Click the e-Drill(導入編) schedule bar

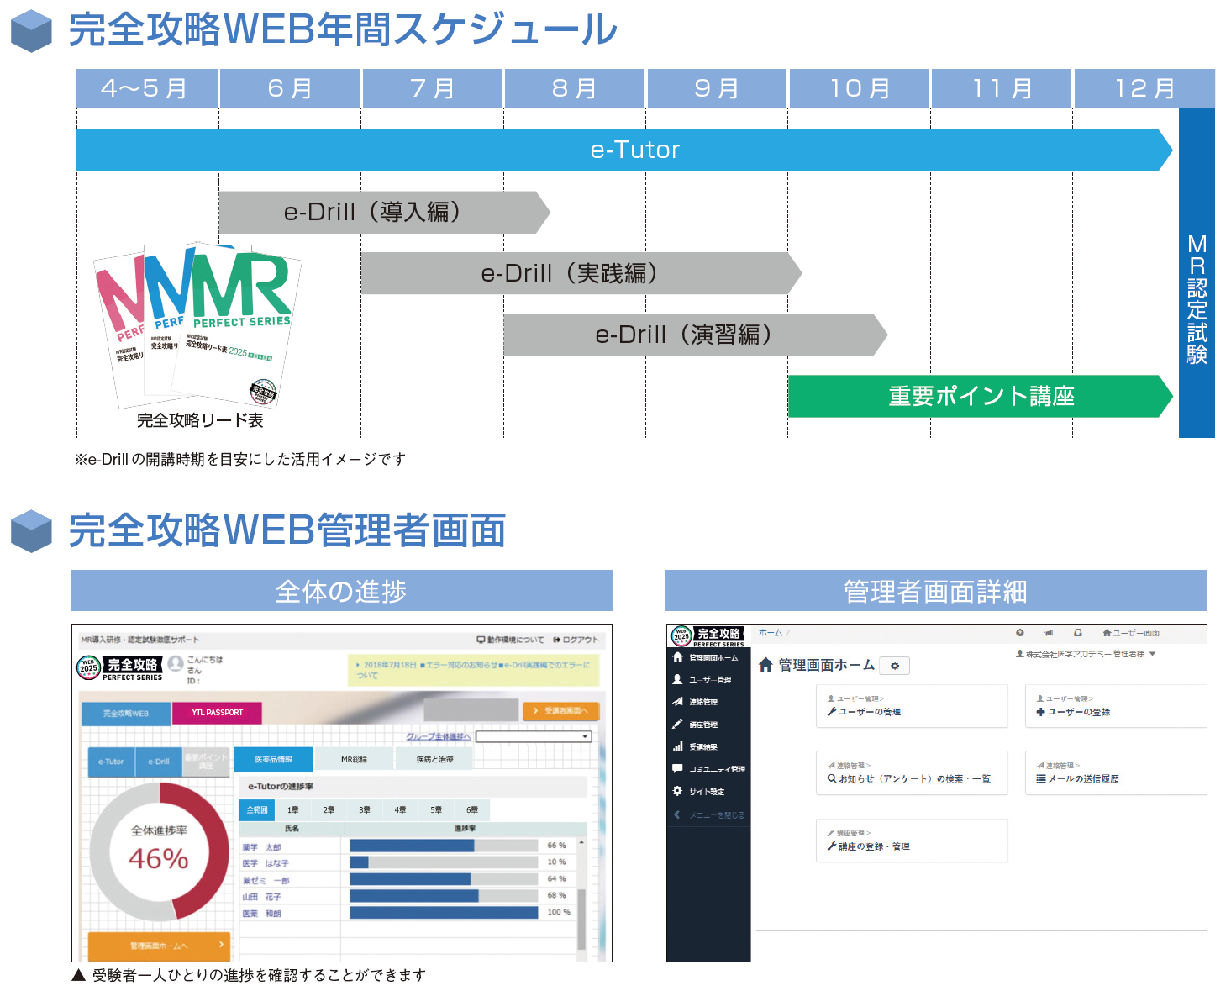384,212
